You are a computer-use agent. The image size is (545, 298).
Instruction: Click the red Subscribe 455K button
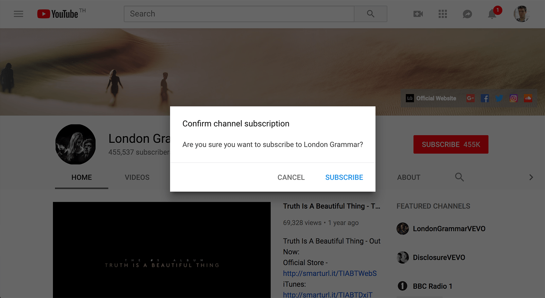point(451,144)
